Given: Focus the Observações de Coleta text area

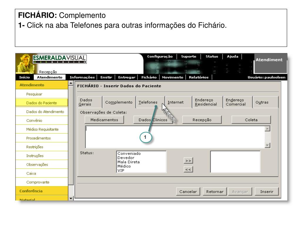Looking at the screenshot, I should (x=175, y=137).
